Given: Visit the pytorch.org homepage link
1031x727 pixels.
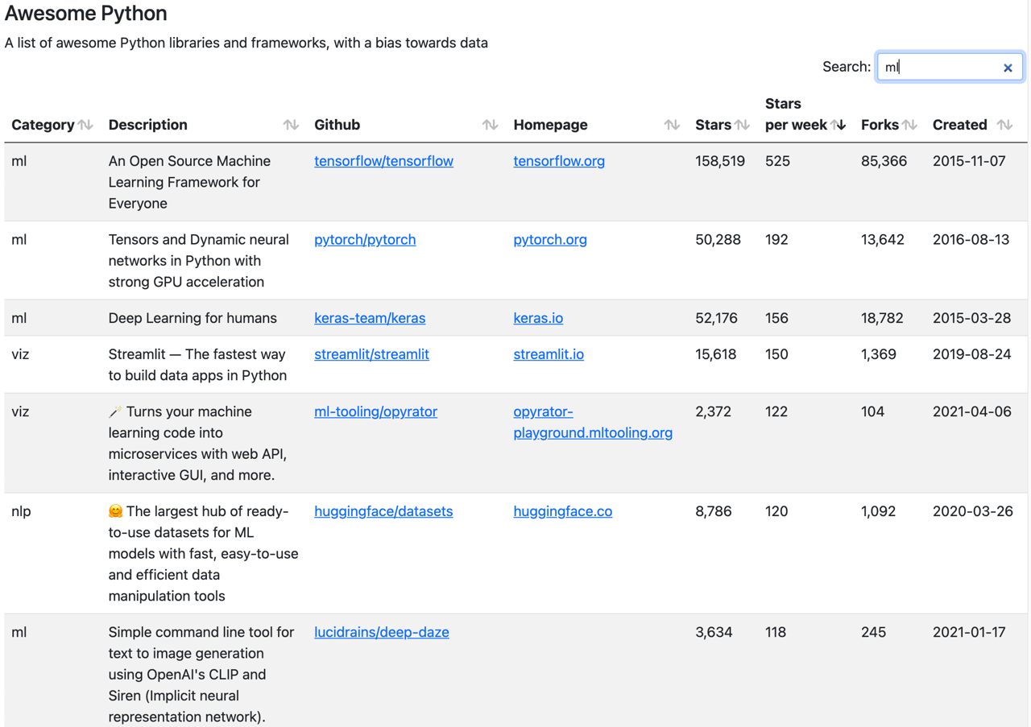Looking at the screenshot, I should pyautogui.click(x=550, y=240).
